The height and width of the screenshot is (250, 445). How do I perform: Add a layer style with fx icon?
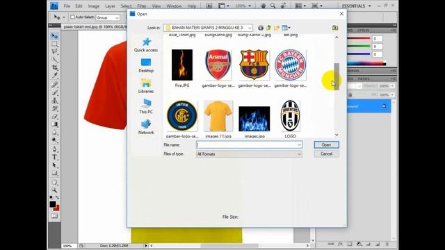point(340,244)
